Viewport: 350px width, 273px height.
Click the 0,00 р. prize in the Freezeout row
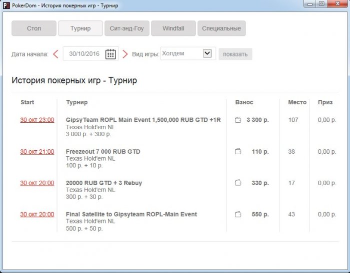327,152
